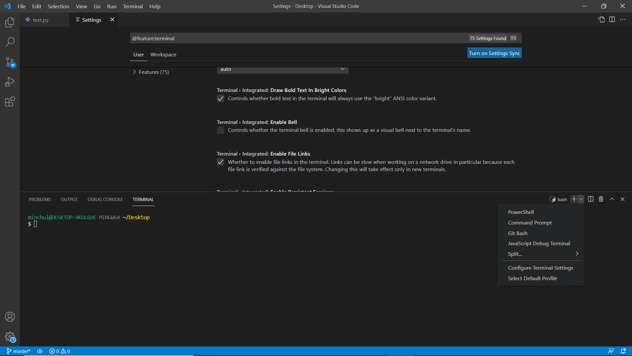Open the 'auto' dropdown setting
The image size is (632, 356).
click(x=282, y=69)
